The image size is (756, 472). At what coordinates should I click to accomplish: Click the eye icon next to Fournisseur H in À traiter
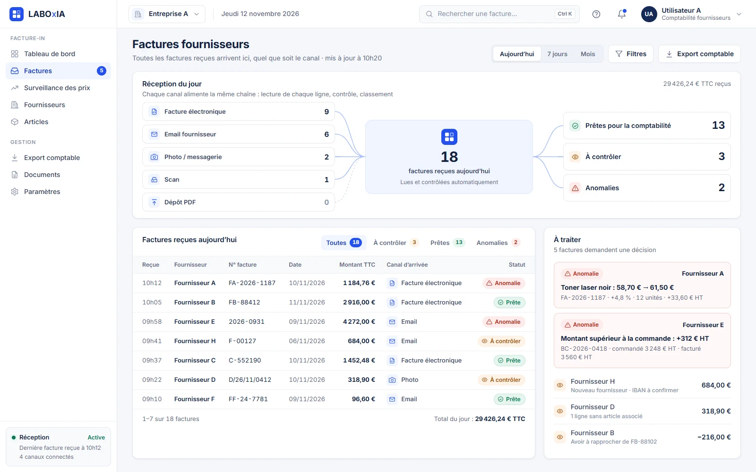click(560, 385)
